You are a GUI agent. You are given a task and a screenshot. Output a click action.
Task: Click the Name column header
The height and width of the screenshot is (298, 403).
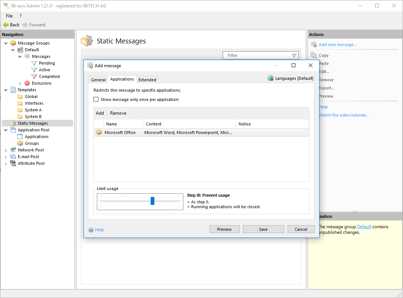coord(111,124)
